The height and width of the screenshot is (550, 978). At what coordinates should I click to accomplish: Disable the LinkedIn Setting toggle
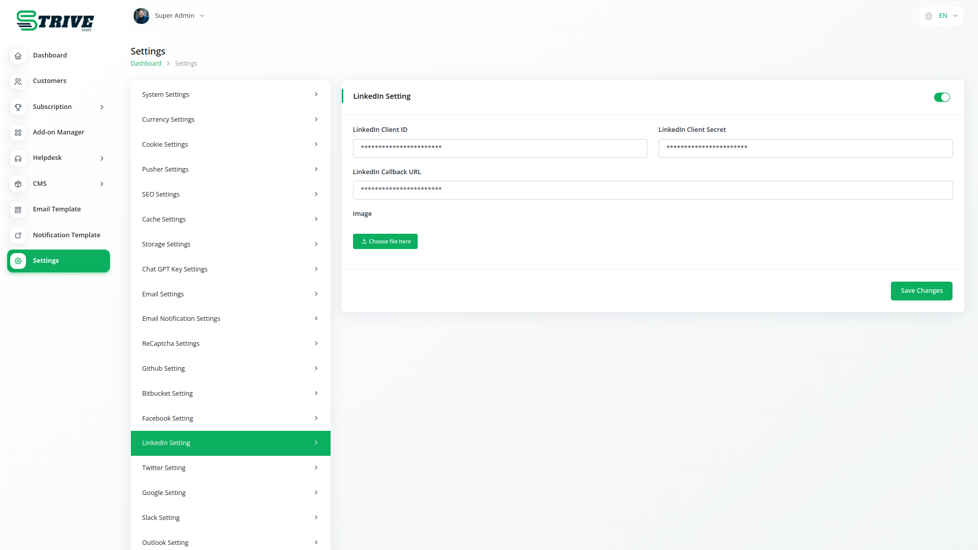(x=941, y=97)
